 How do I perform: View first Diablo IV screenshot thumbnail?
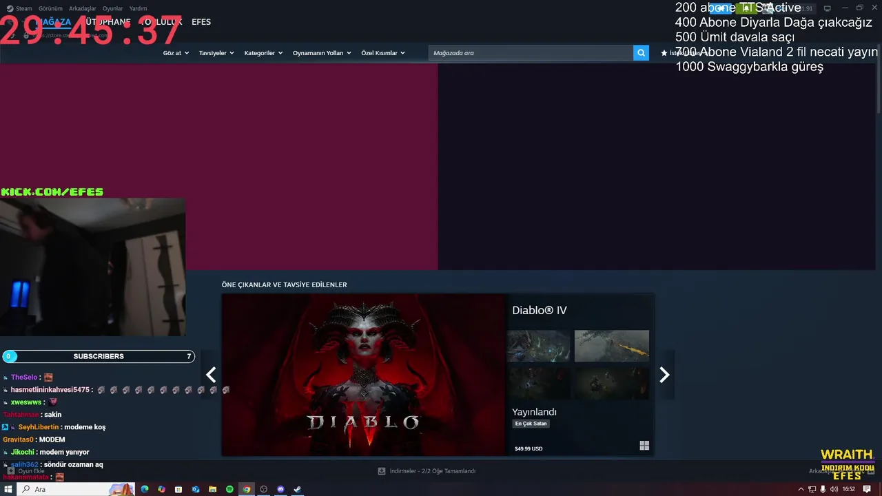(539, 346)
